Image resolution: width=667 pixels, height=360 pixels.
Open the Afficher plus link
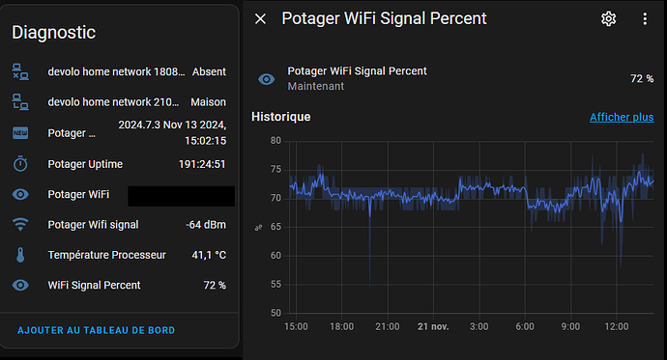(622, 117)
